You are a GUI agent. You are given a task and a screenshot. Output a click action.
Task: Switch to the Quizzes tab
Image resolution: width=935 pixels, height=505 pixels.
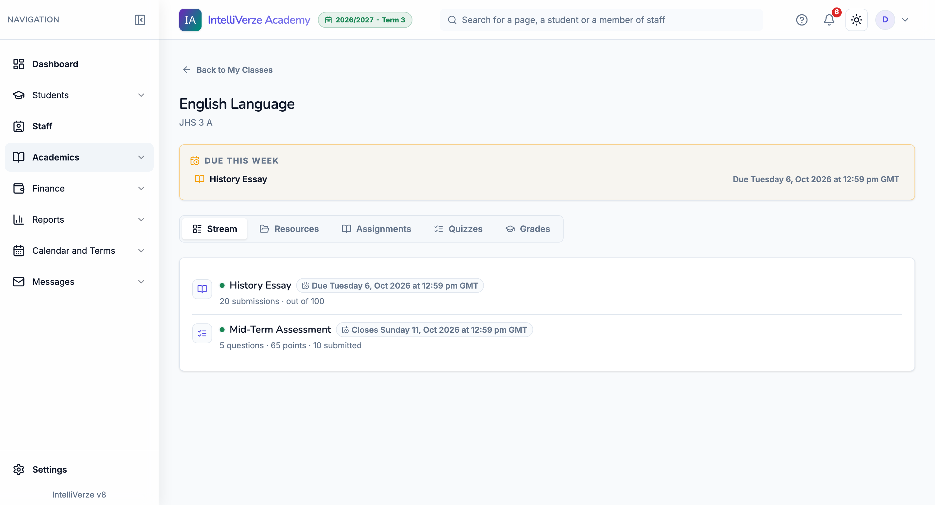pyautogui.click(x=458, y=229)
